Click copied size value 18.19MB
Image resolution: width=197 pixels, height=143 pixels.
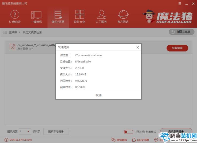click(81, 74)
